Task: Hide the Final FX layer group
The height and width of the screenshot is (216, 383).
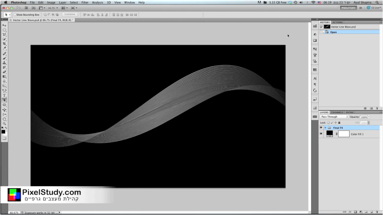Action: coord(321,128)
